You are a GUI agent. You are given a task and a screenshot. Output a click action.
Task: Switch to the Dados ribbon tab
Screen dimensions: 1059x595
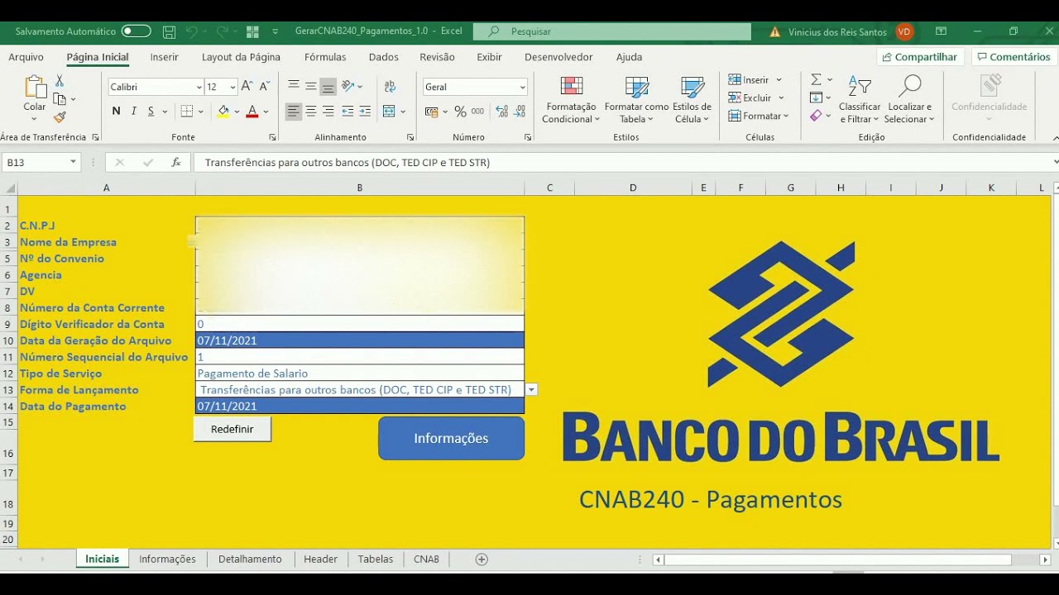click(384, 57)
